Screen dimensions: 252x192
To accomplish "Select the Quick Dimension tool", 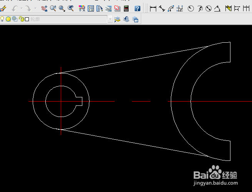I will [x=229, y=8].
